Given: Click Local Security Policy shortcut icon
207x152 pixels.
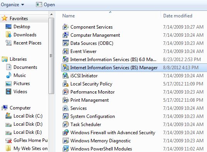Looking at the screenshot, I should (x=66, y=84).
